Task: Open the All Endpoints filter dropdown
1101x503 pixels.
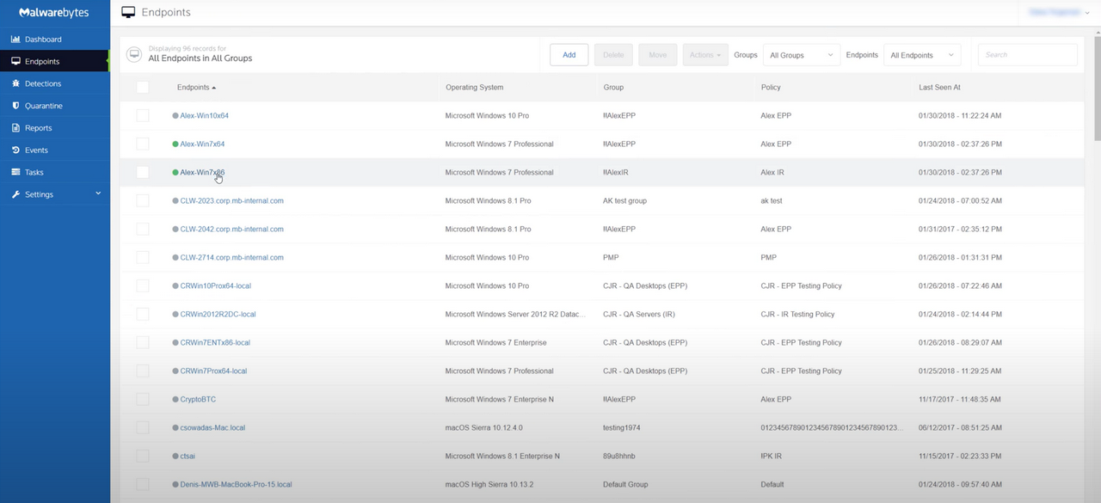Action: click(922, 54)
